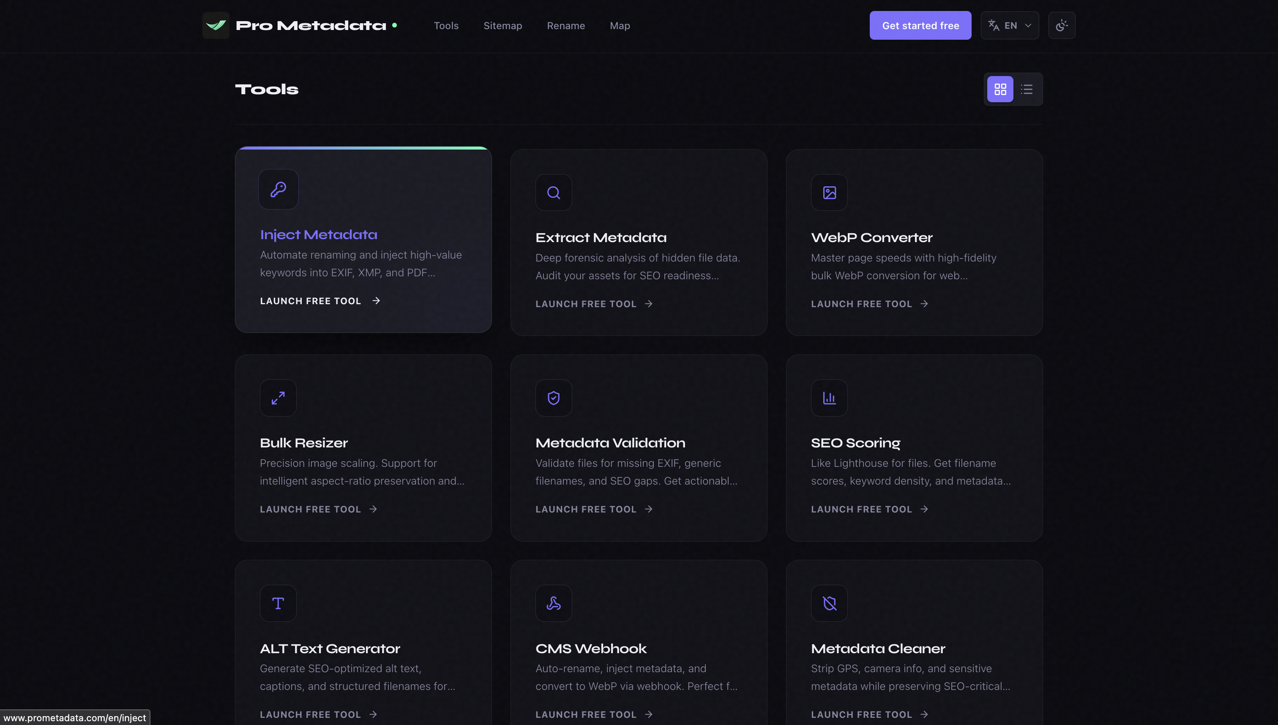This screenshot has width=1278, height=725.
Task: Open the EN language dropdown
Action: (1010, 25)
